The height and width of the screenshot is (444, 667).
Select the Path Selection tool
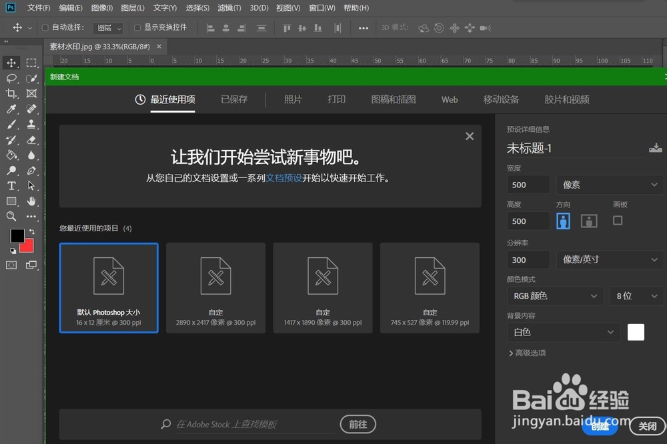pyautogui.click(x=31, y=186)
